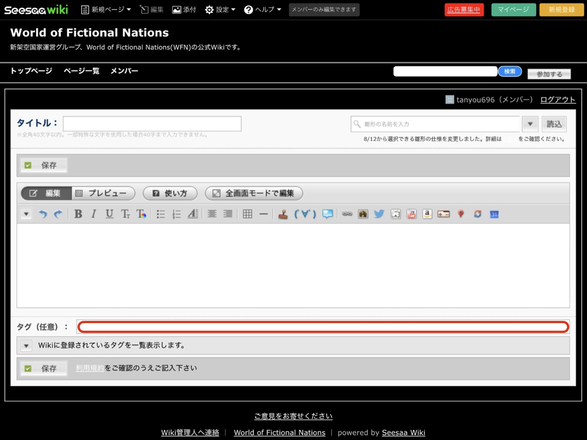Image resolution: width=587 pixels, height=440 pixels.
Task: Click the stamp icon
Action: [x=283, y=214]
